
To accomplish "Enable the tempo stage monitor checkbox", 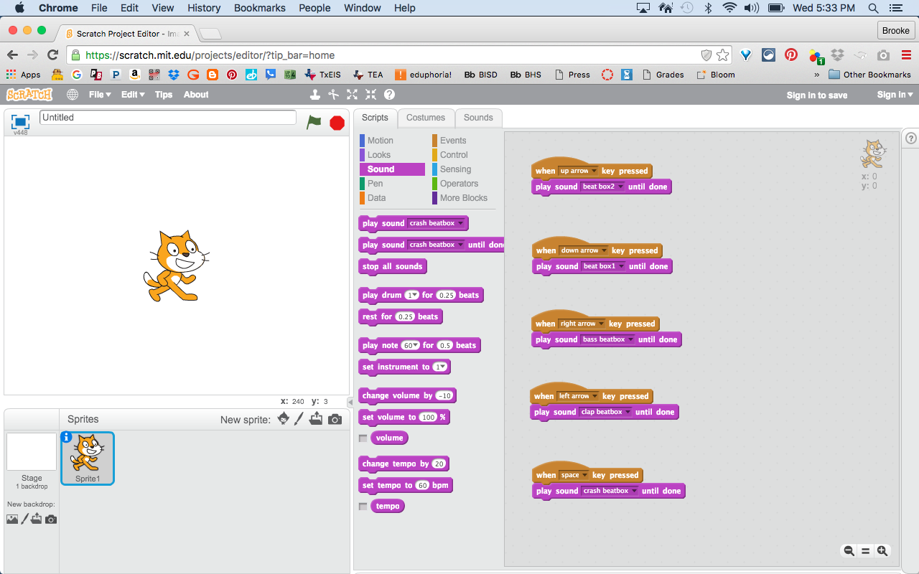I will click(363, 506).
